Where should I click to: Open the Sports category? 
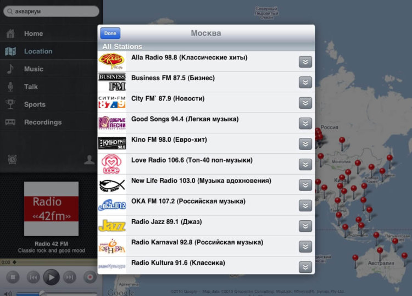point(52,104)
